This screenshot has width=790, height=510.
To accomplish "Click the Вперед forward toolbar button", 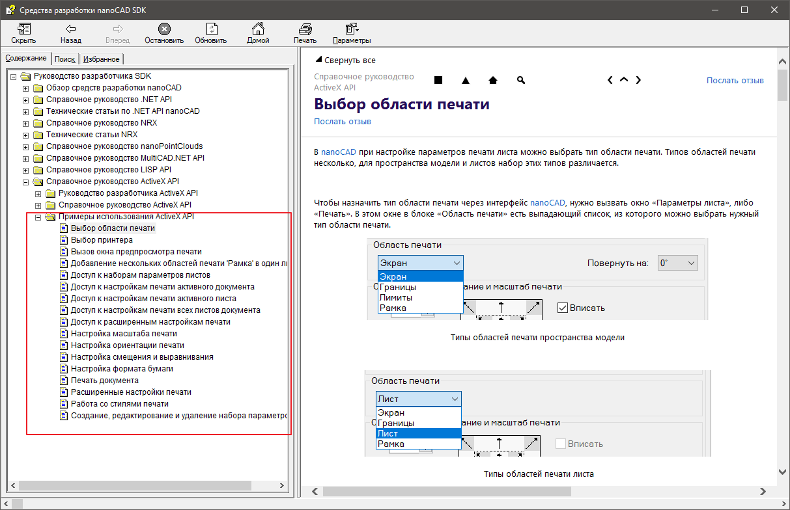I will pos(118,33).
